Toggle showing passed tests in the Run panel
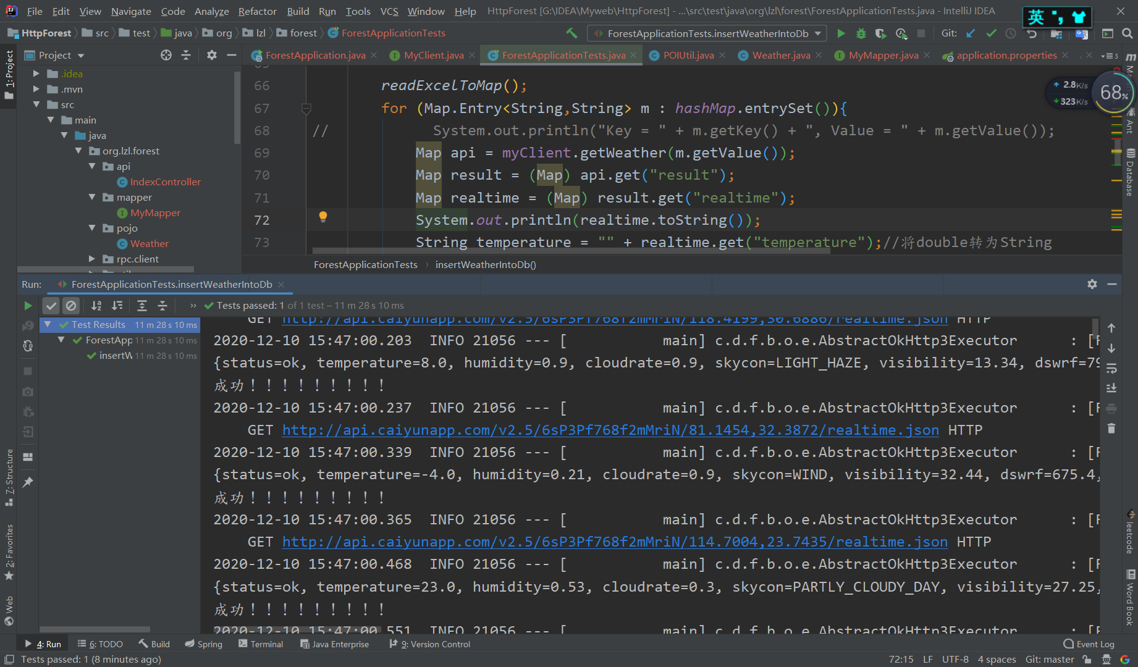The image size is (1138, 667). coord(51,305)
